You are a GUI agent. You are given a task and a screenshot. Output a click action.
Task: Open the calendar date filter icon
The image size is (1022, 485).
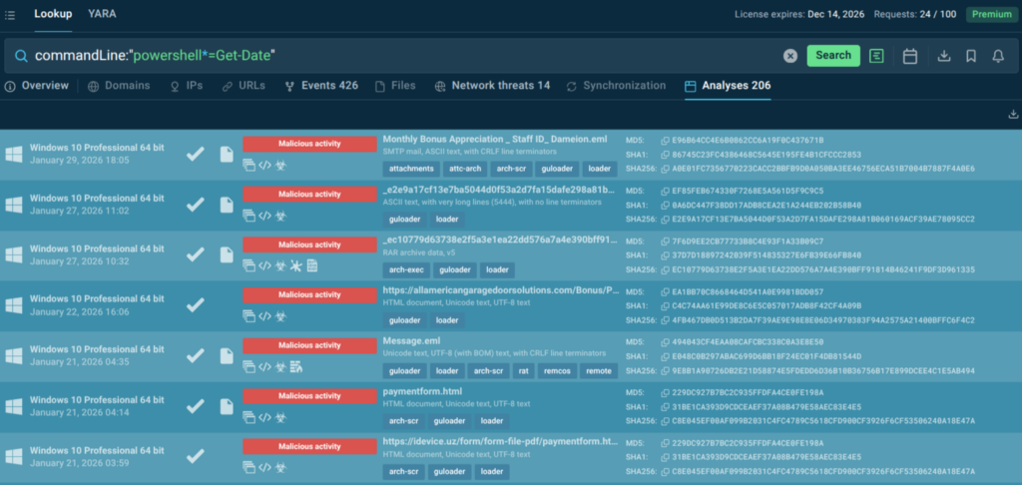coord(910,56)
